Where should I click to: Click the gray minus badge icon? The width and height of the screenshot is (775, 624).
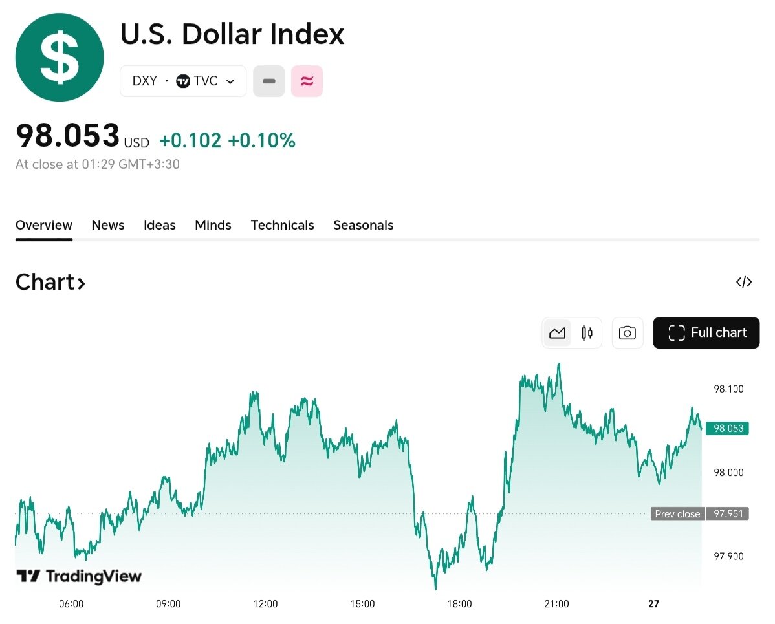coord(268,81)
